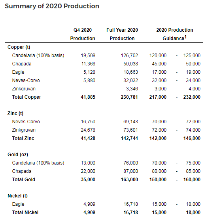Select Neves-Corvo copper Q4 value 5,880

point(89,80)
